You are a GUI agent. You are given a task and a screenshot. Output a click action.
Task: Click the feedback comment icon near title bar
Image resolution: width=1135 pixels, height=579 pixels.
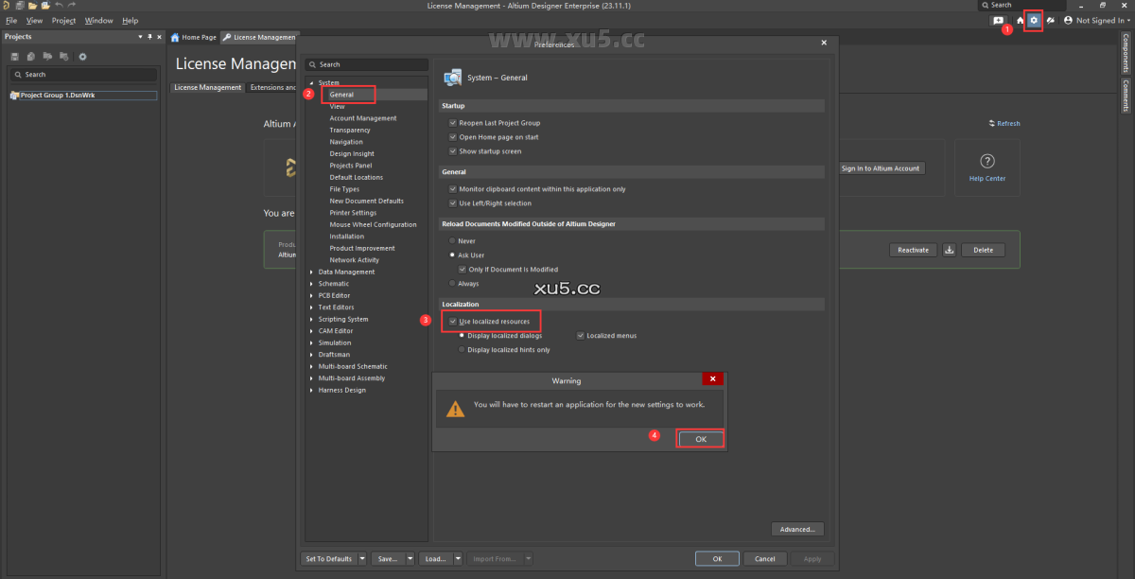(x=999, y=20)
